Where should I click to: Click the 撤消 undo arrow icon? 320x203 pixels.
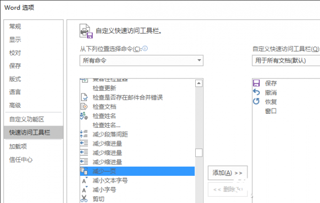[x=257, y=92]
